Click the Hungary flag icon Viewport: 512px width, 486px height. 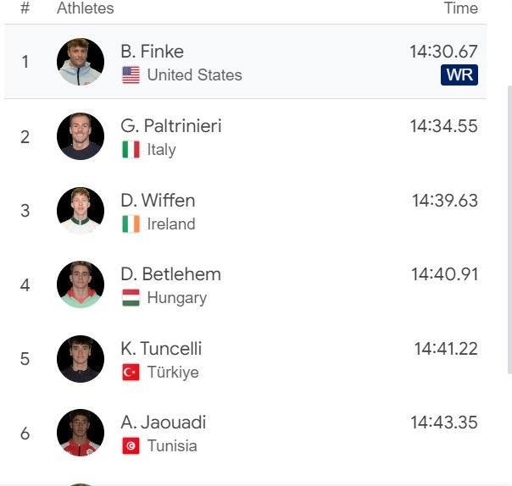pos(131,298)
